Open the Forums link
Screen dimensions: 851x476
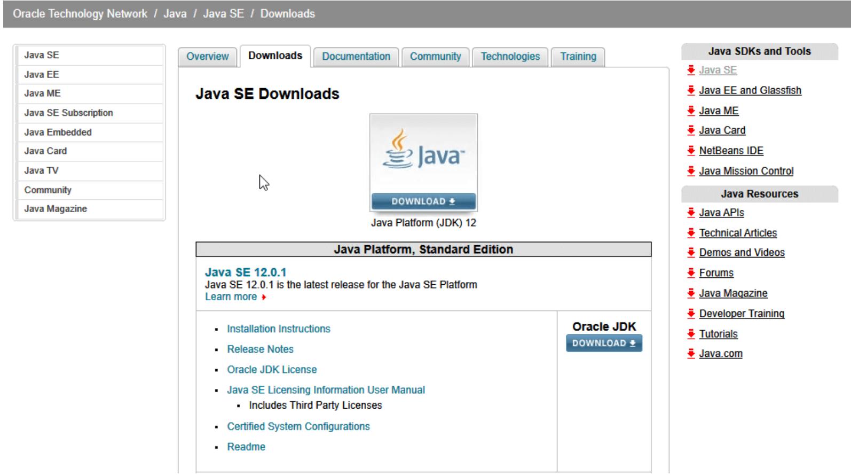tap(716, 273)
